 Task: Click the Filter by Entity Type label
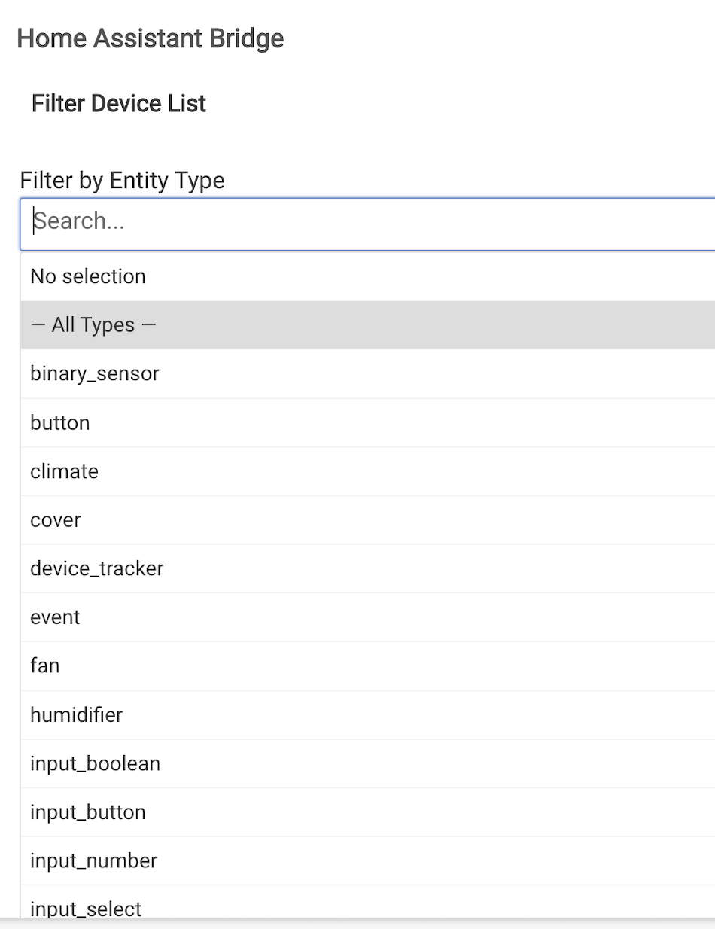pos(123,181)
